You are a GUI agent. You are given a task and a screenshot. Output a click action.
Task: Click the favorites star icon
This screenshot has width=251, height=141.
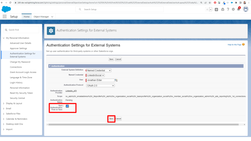(x=207, y=9)
